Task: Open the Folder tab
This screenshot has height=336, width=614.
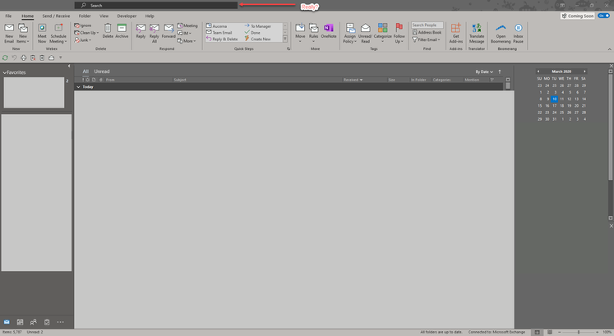Action: pyautogui.click(x=85, y=16)
